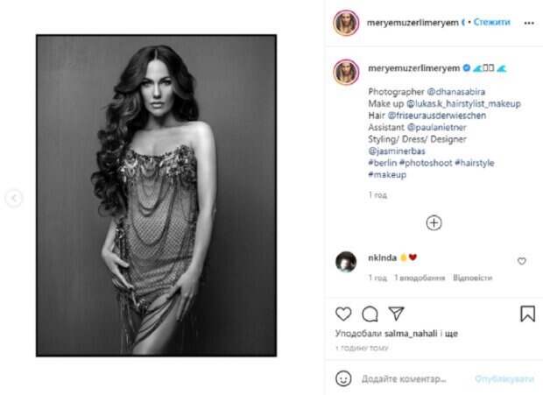Open the #berlin hashtag

click(x=383, y=163)
